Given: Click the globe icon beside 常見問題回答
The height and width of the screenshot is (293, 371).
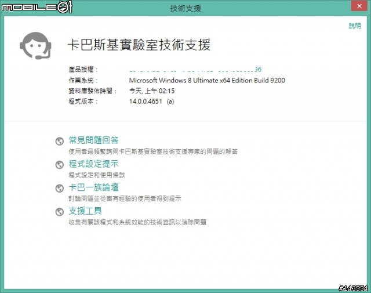Looking at the screenshot, I should pyautogui.click(x=60, y=141).
